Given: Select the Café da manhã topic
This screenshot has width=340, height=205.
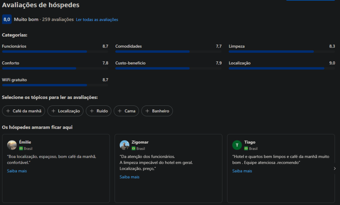Looking at the screenshot, I should 24,111.
